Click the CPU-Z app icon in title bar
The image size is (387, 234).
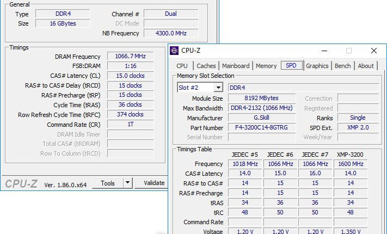174,51
